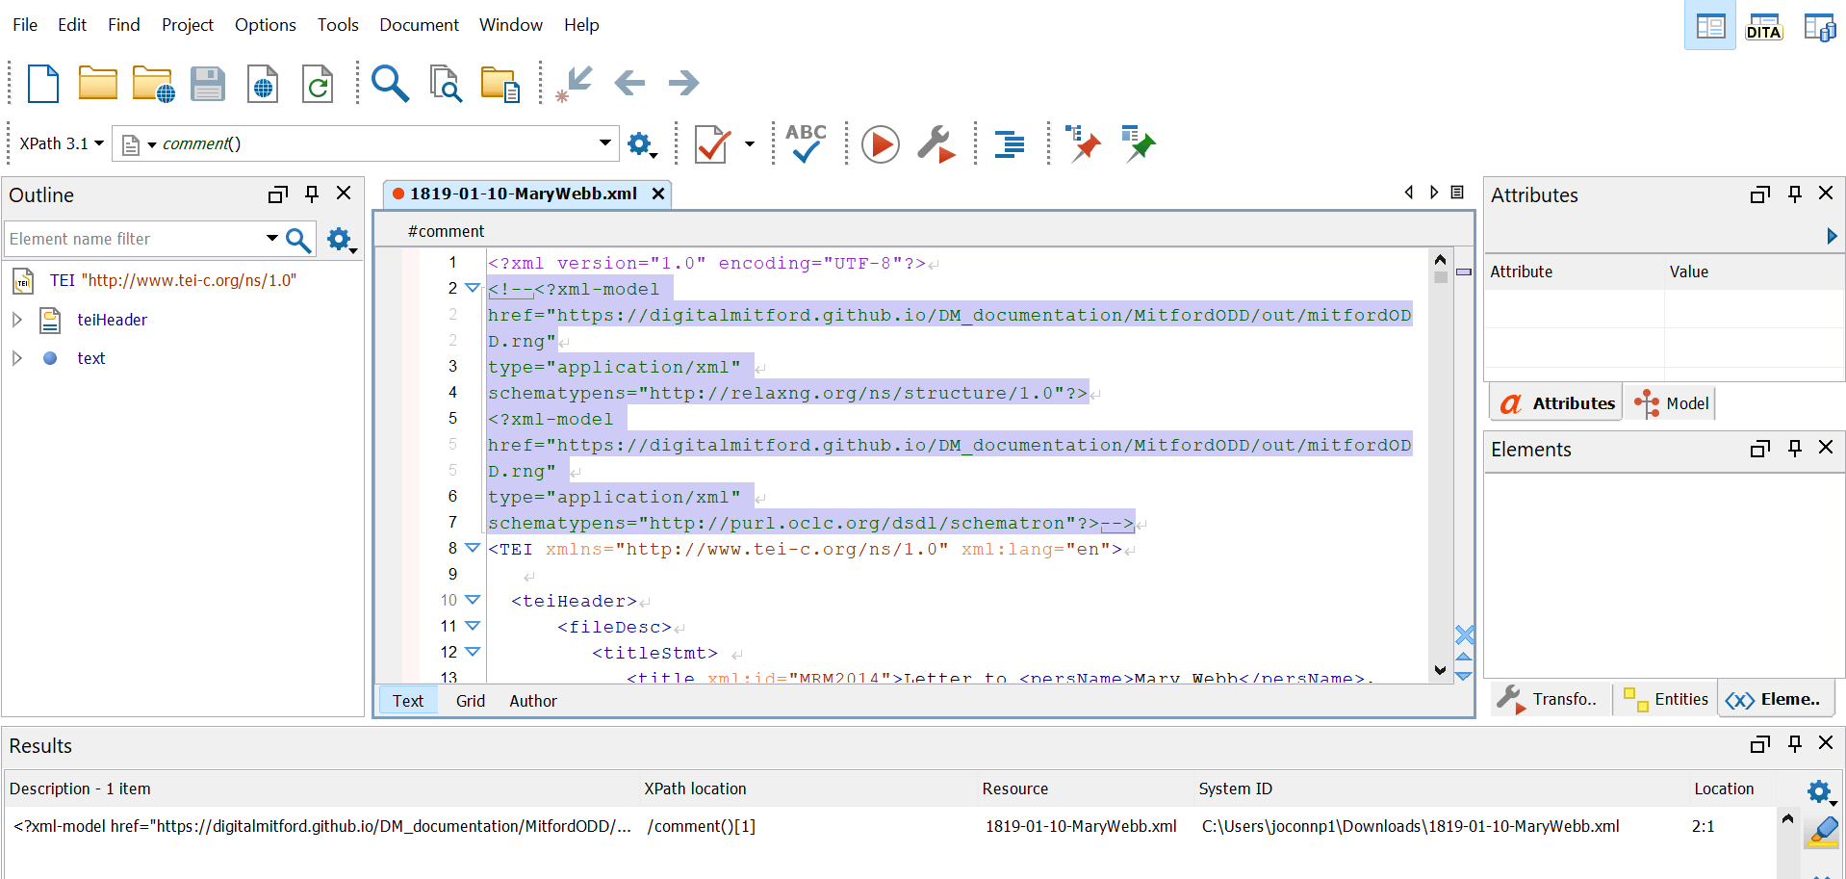
Task: Pin the Elements panel
Action: (x=1795, y=448)
